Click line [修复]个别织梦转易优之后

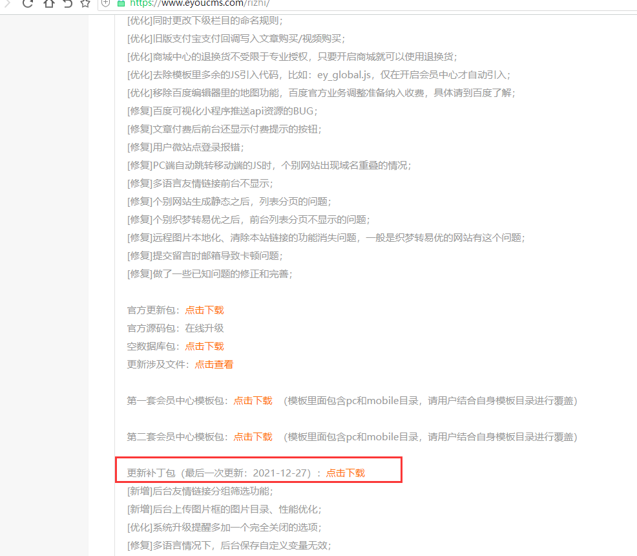249,219
